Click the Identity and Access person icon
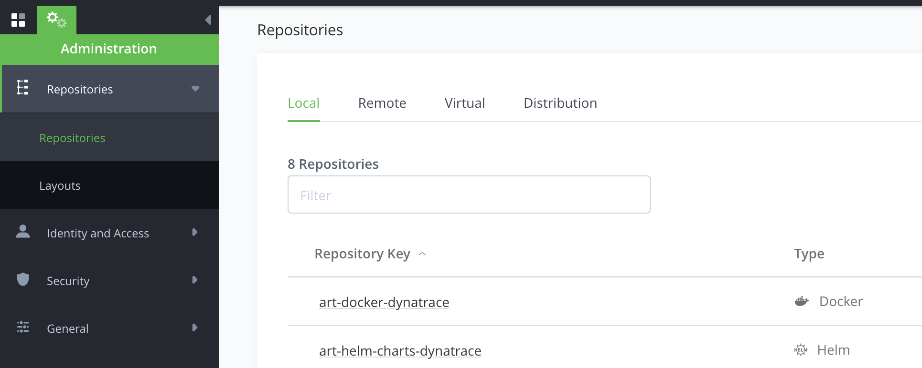 23,232
